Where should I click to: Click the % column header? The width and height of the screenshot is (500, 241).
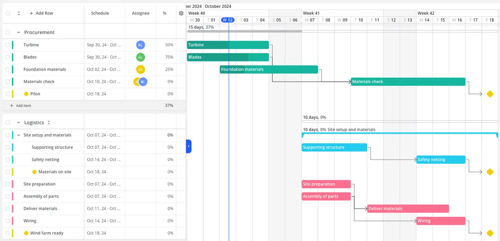click(x=165, y=13)
